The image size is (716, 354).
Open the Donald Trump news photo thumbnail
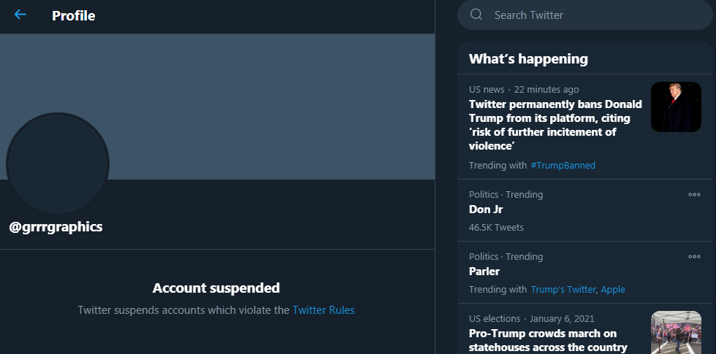point(676,107)
